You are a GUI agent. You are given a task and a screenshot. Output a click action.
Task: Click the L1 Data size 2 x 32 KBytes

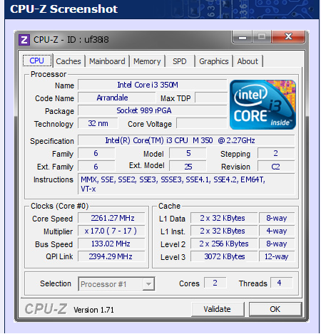[x=224, y=218]
